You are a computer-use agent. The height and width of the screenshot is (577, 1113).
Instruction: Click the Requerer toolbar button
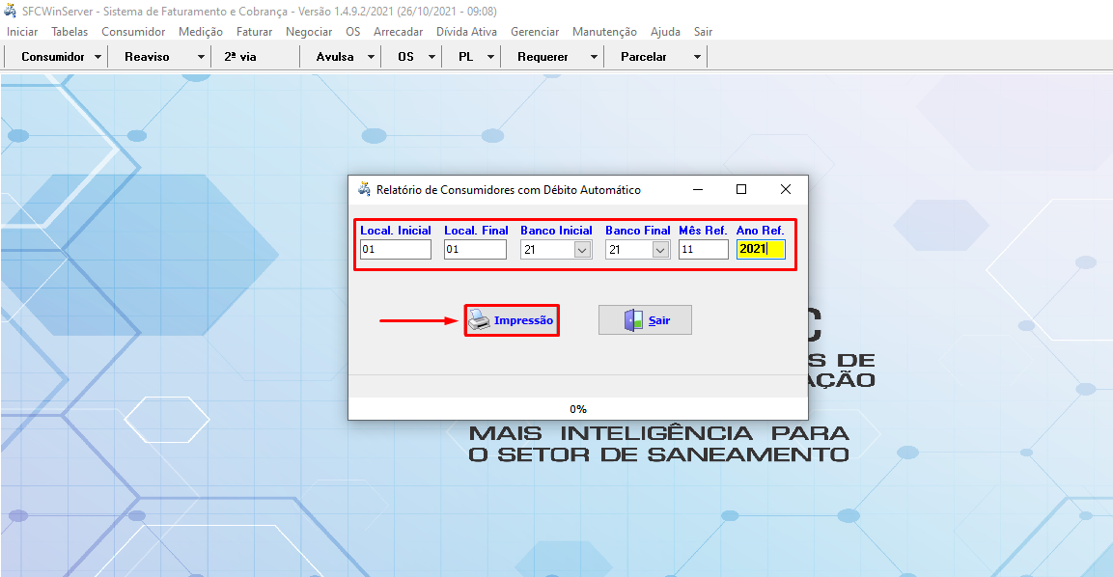pos(543,56)
